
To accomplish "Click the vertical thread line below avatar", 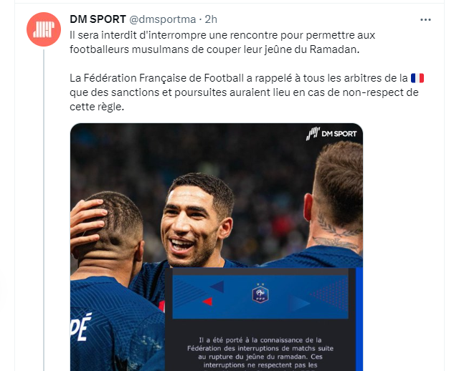I will click(x=44, y=210).
